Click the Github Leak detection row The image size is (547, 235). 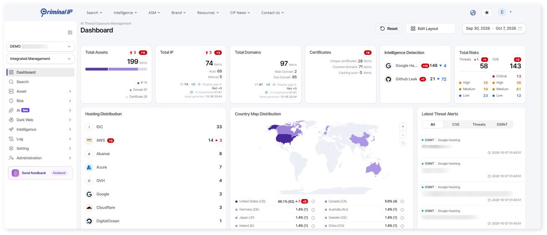click(415, 79)
